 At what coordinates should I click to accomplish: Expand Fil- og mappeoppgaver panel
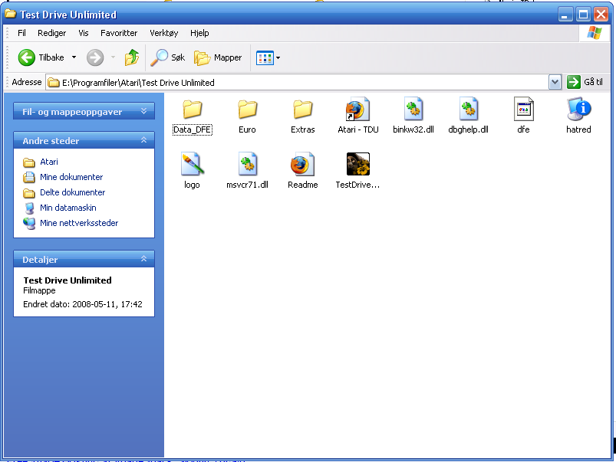[143, 111]
